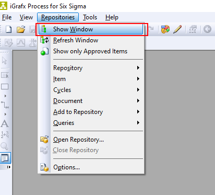
Task: Select the pencil drawing tool icon
Action: [177, 29]
